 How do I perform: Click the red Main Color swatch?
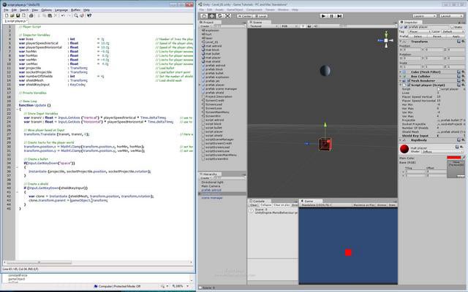[453, 158]
